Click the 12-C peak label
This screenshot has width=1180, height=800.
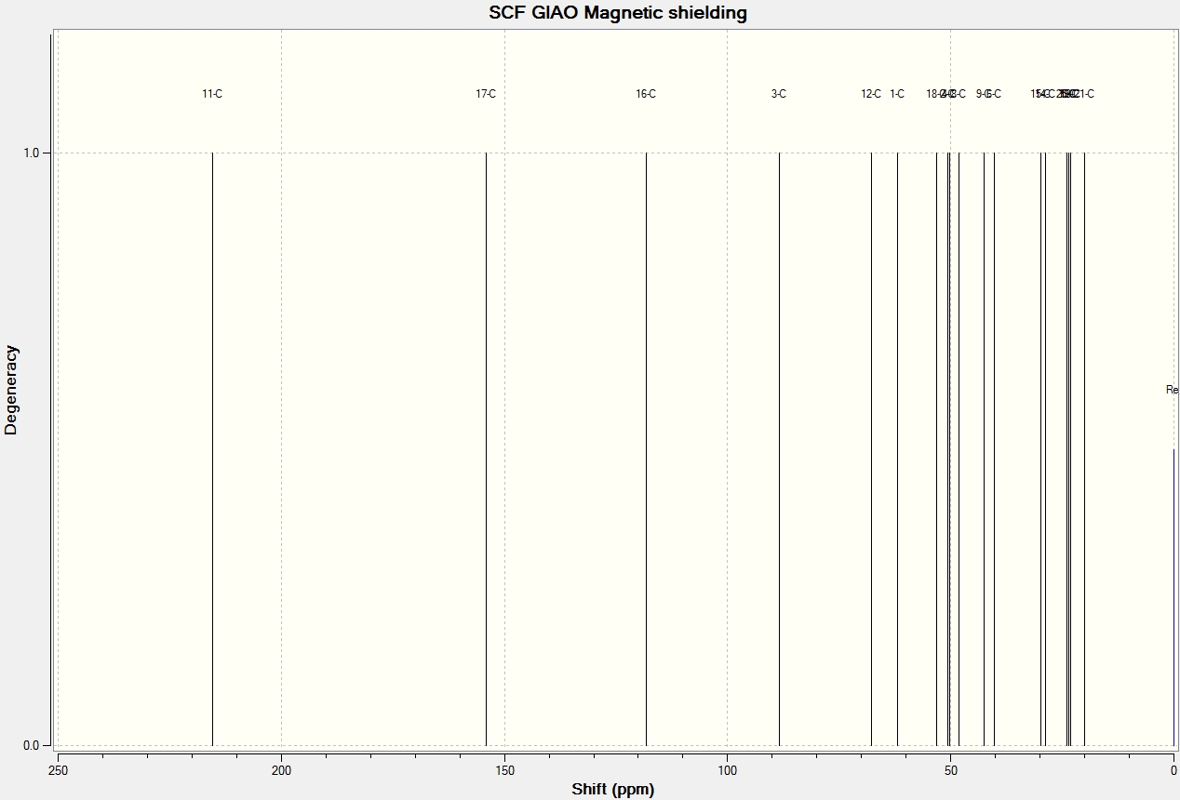coord(871,94)
